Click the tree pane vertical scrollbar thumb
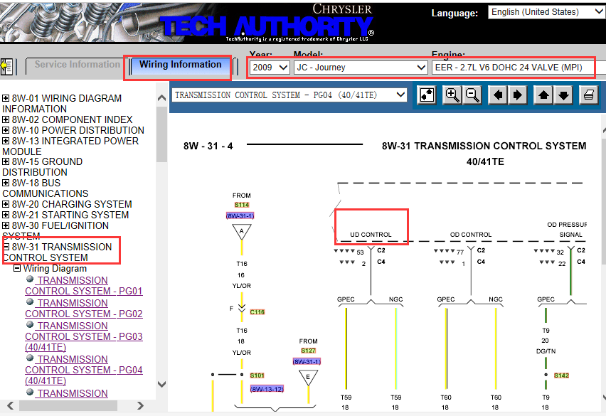The height and width of the screenshot is (416, 606). [x=162, y=134]
